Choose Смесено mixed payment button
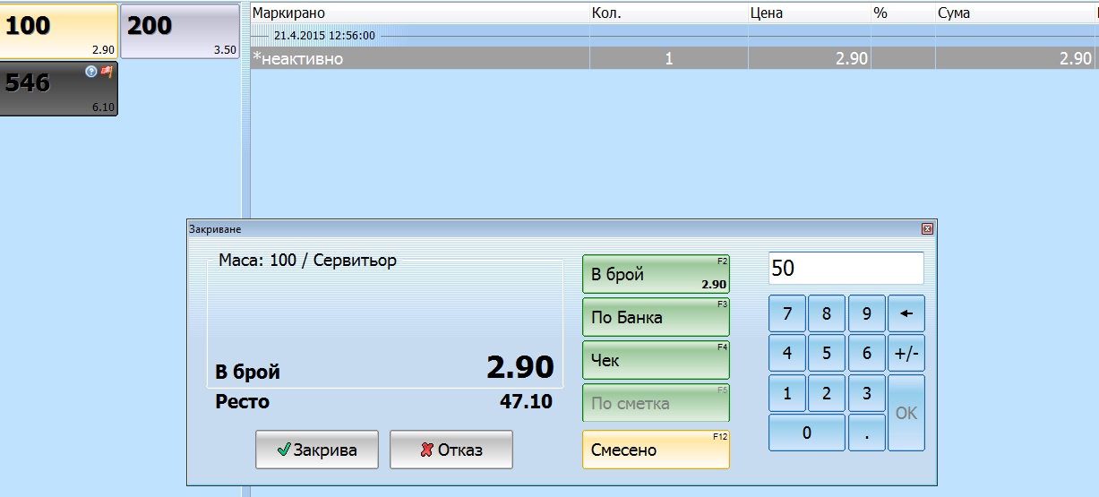 coord(656,450)
